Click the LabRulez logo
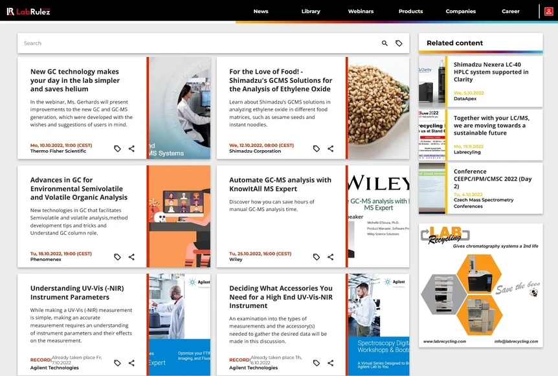Viewport: 558px width, 376px height. pyautogui.click(x=28, y=12)
